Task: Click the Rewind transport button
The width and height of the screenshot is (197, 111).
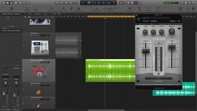Action: [57, 3]
